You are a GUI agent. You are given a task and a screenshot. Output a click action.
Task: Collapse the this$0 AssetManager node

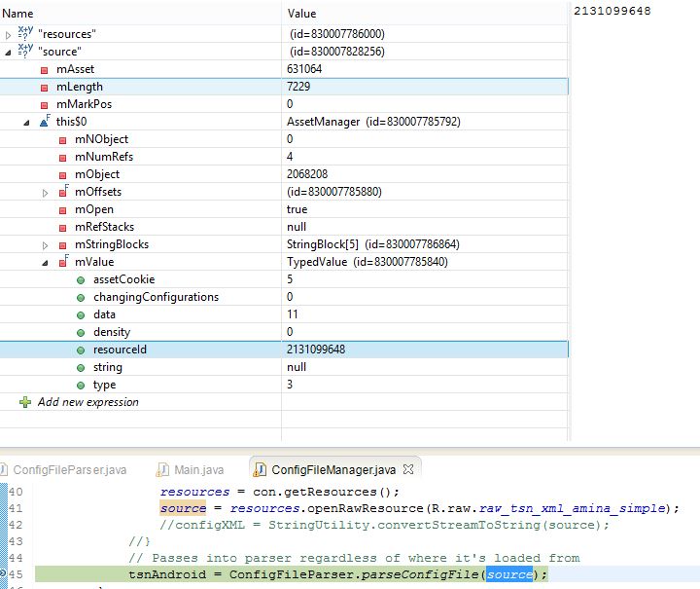[26, 122]
